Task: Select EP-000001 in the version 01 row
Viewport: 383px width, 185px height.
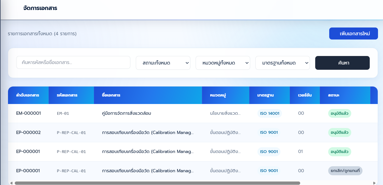Action: tap(28, 151)
